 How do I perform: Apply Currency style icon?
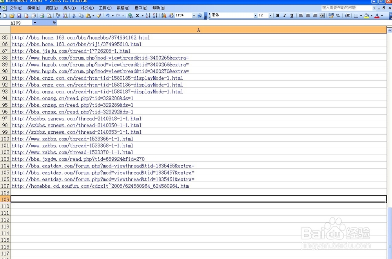coord(331,16)
